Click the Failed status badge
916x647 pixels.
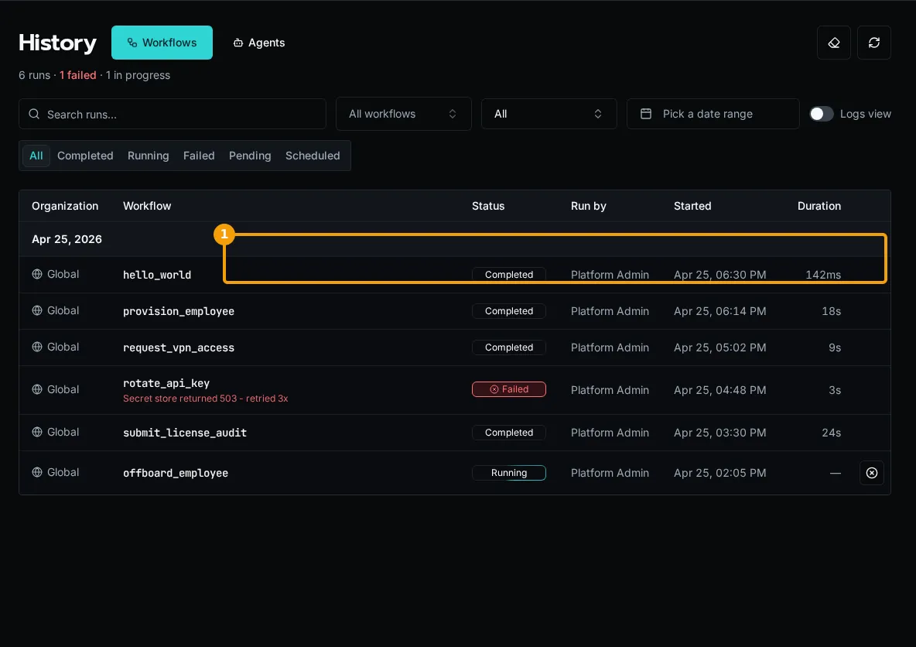click(x=509, y=389)
